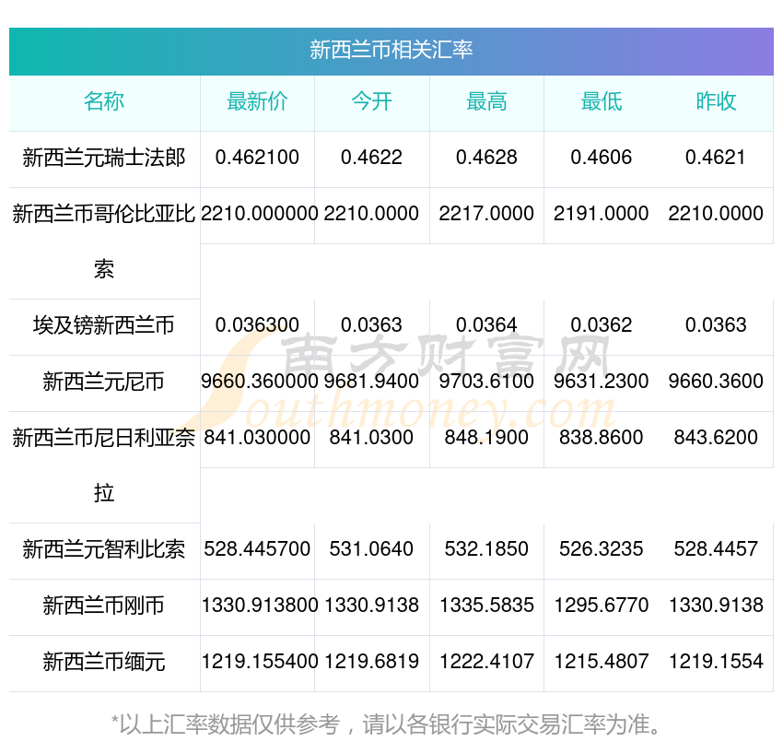783x753 pixels.
Task: Open the 新西兰元瑞士法郎 row name
Action: [104, 158]
